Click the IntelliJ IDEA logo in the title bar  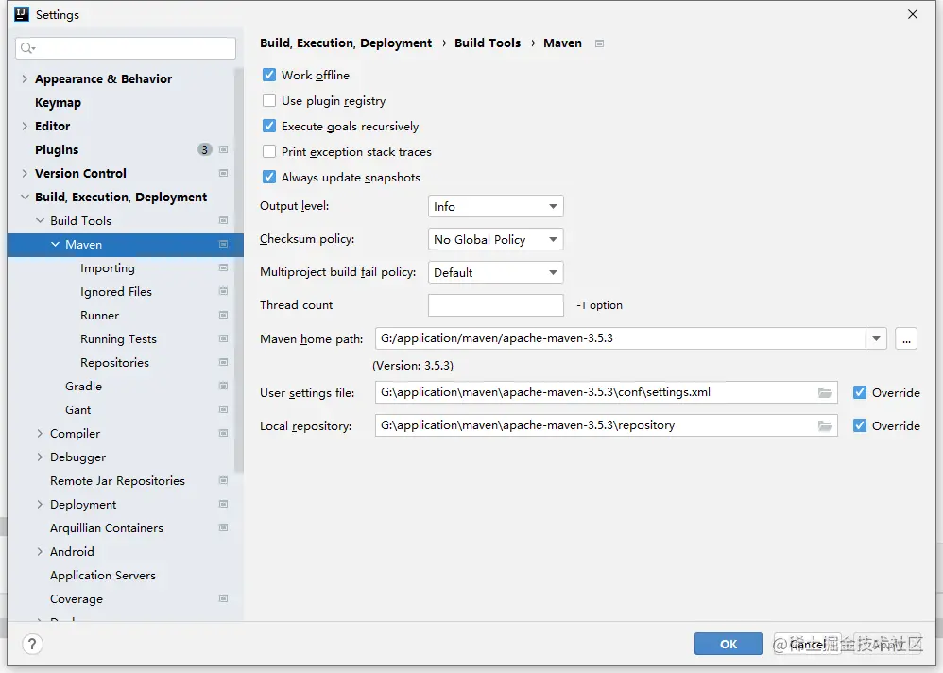tap(22, 14)
